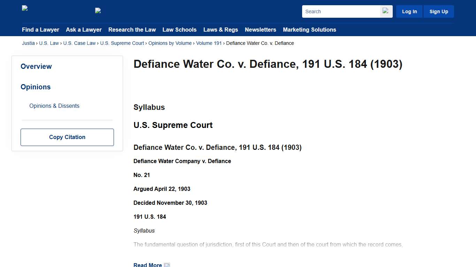Open Opinions & Dissents in the sidebar
Image resolution: width=476 pixels, height=267 pixels.
[x=54, y=106]
